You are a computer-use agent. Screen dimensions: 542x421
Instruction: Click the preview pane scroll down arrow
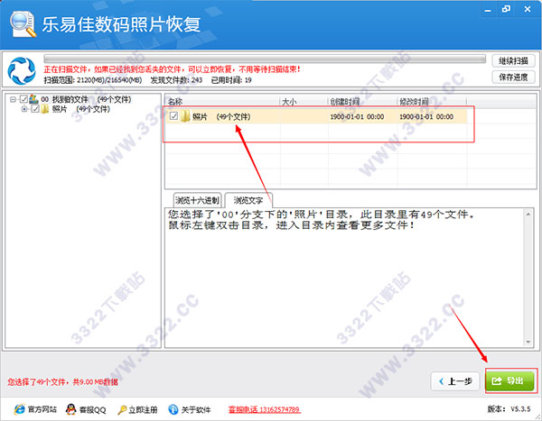[x=528, y=342]
